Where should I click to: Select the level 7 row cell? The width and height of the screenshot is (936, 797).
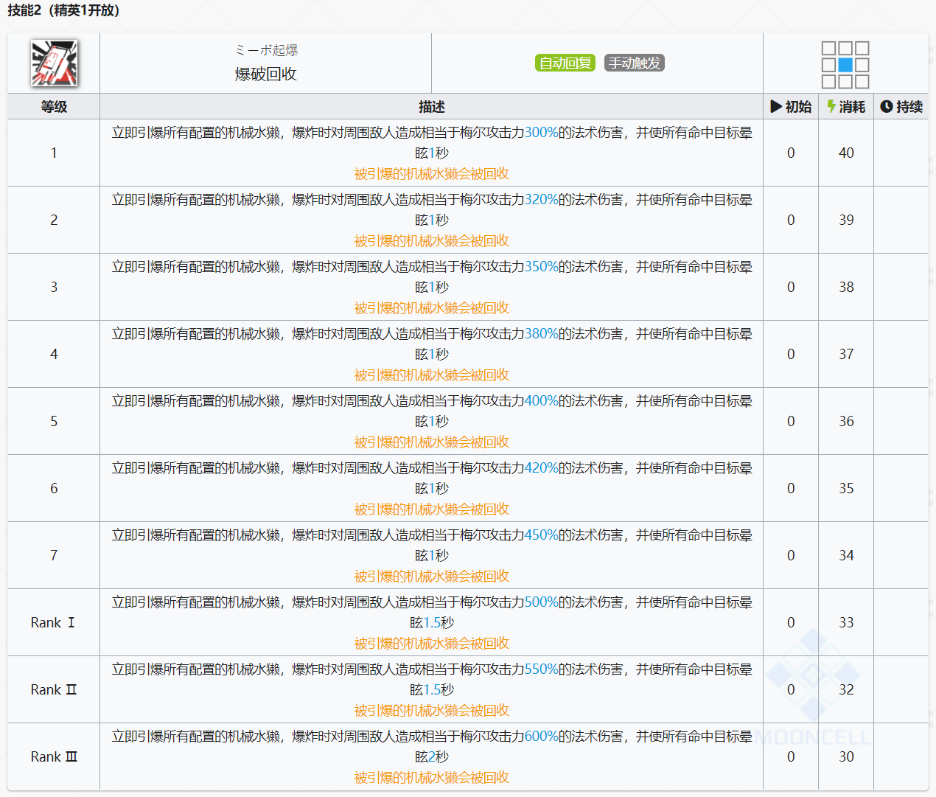[54, 555]
